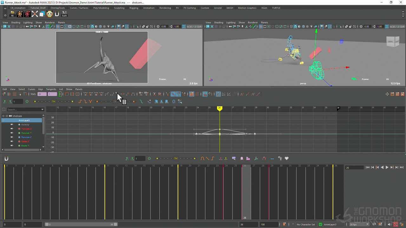Click the magnet icon on the Tutorial shelf
Image resolution: width=406 pixels, height=228 pixels.
[x=57, y=14]
